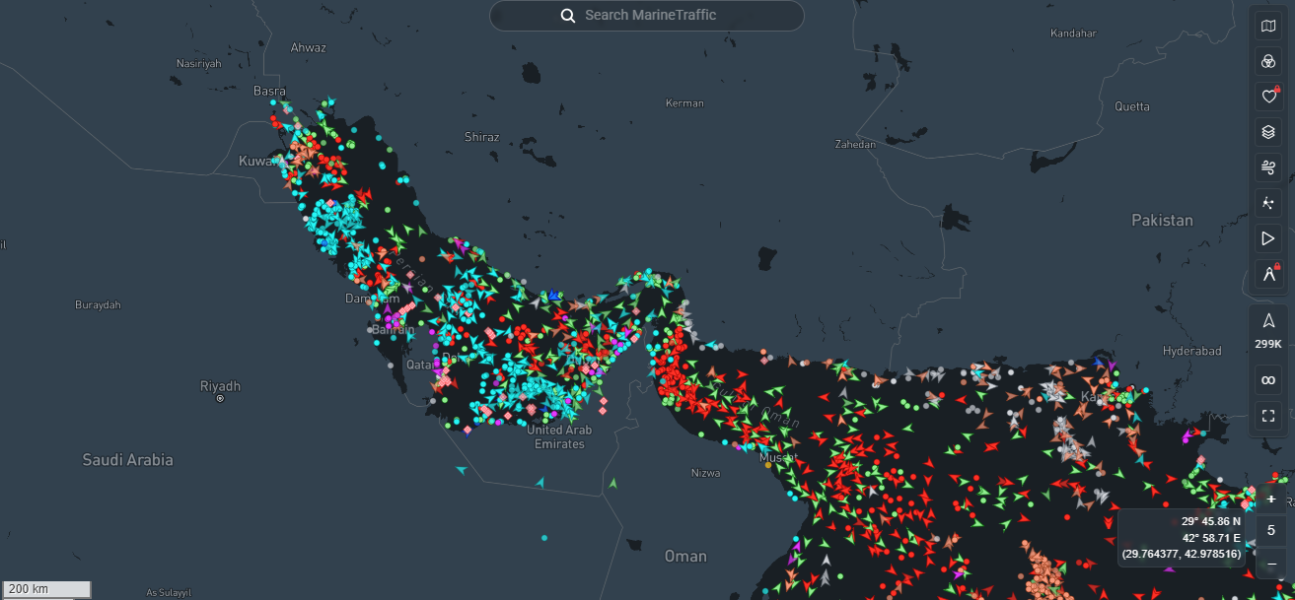Open My Fleets heart icon
Image resolution: width=1295 pixels, height=600 pixels.
tap(1268, 97)
